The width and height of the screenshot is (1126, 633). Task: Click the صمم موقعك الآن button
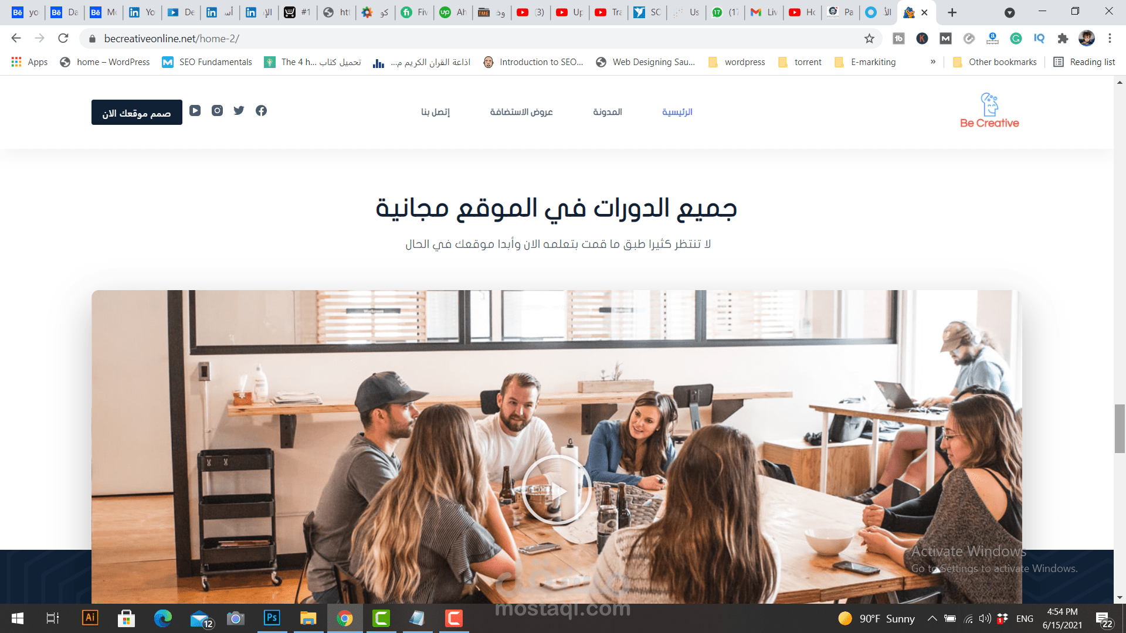[x=137, y=113]
